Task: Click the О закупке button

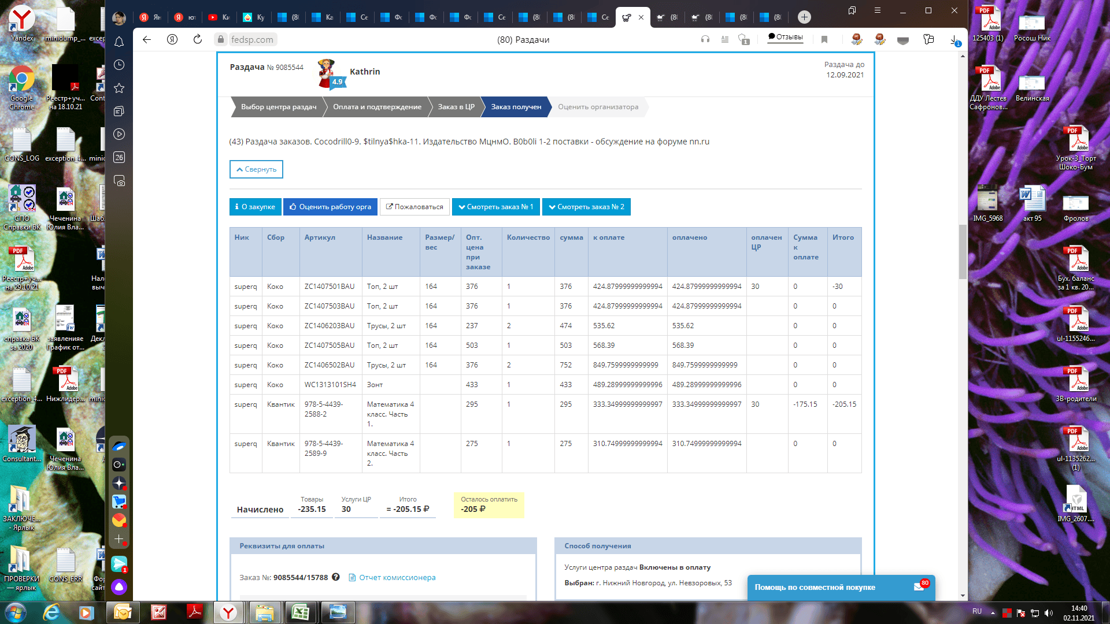Action: tap(255, 207)
